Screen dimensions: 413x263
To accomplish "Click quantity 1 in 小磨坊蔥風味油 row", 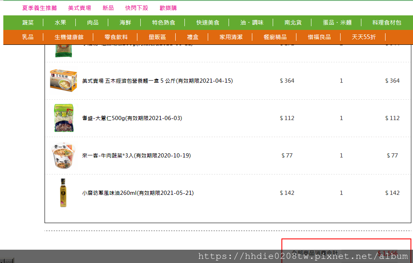I will point(341,193).
